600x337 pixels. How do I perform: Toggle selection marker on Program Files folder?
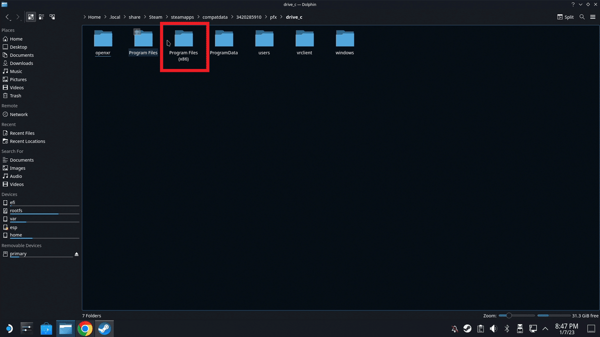(137, 32)
